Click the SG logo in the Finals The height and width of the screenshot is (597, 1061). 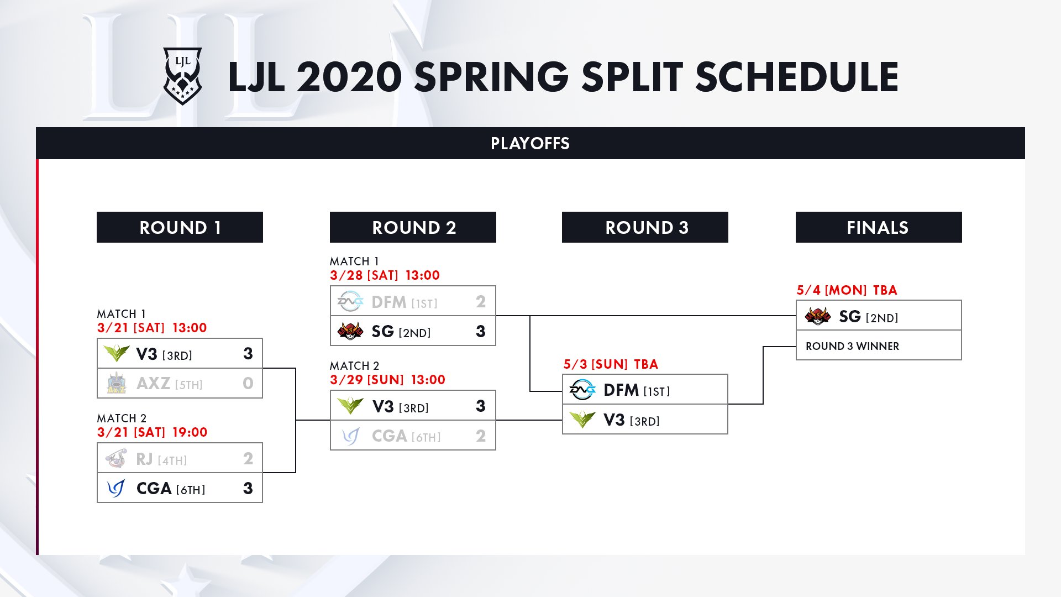[x=818, y=316]
